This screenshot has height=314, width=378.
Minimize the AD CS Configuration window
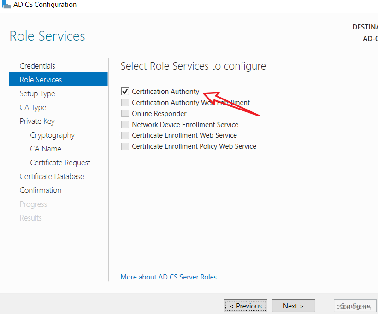(368, 4)
